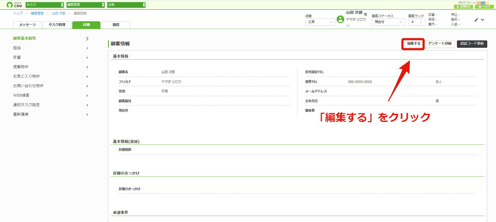Open 担当 side menu item
Viewport: 496px width, 222px height.
[17, 48]
